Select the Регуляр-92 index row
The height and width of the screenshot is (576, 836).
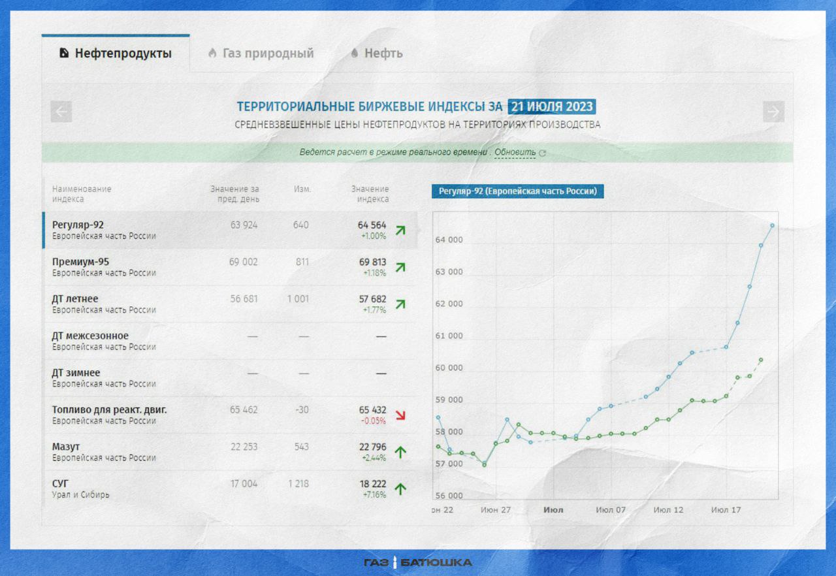(x=229, y=230)
